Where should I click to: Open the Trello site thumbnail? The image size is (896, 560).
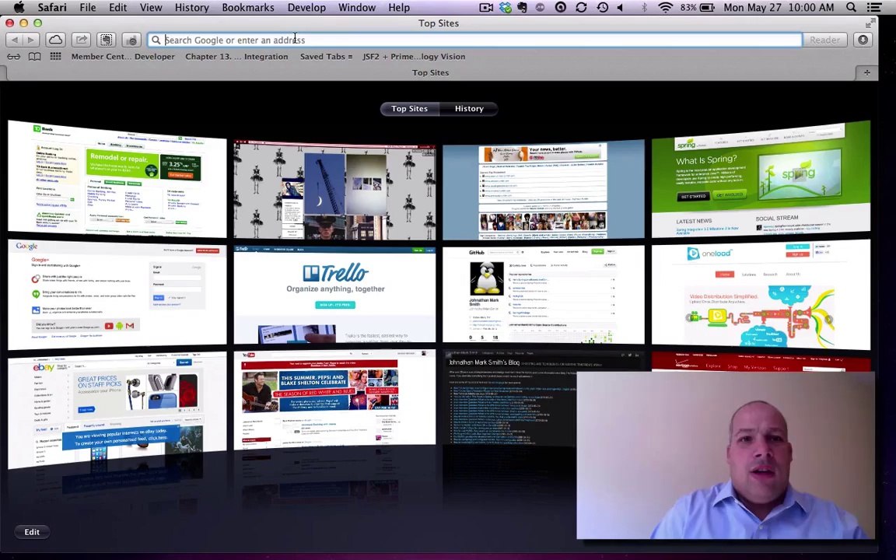(x=334, y=294)
